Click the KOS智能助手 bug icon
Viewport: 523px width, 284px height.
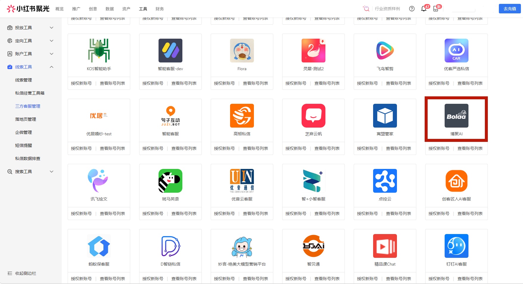point(99,51)
